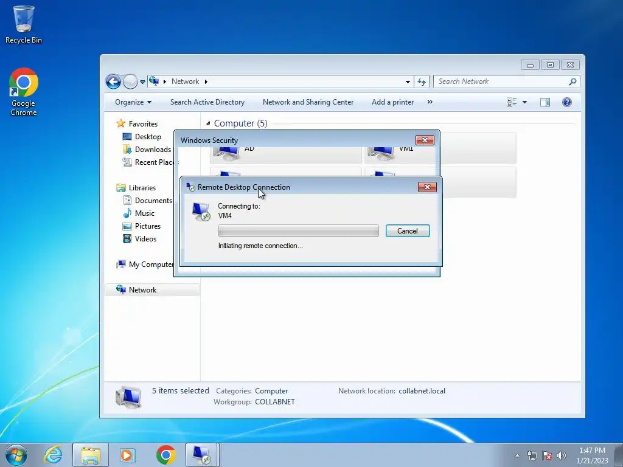Open Network and Sharing Center
623x467 pixels.
tap(308, 102)
